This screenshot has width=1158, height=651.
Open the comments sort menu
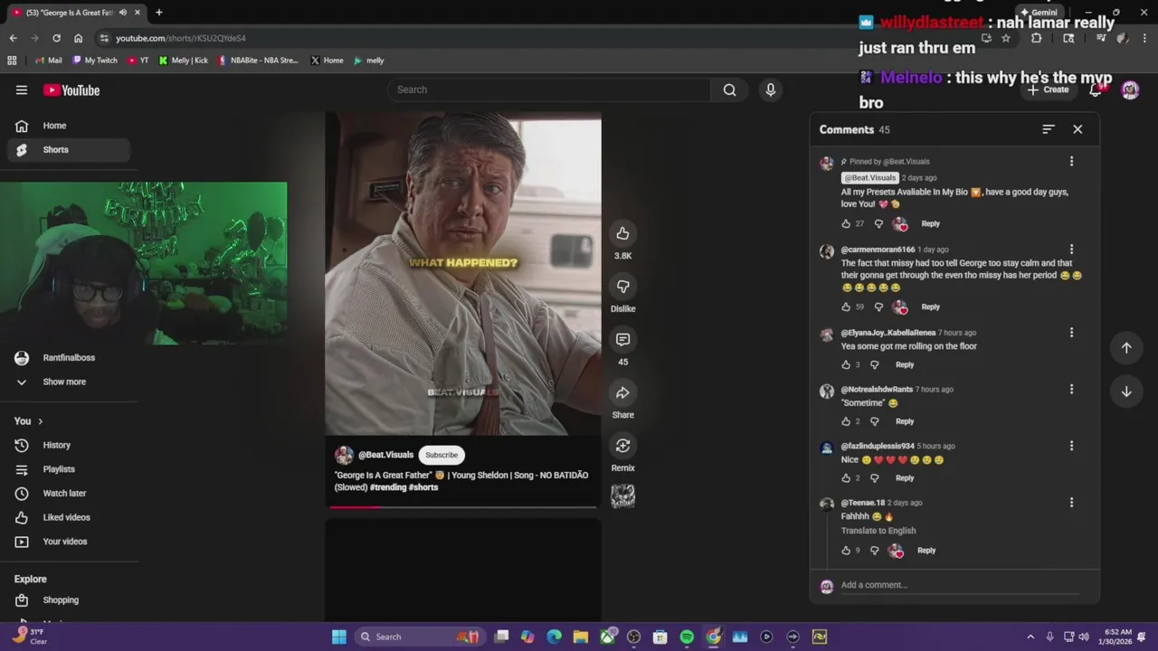pyautogui.click(x=1049, y=129)
